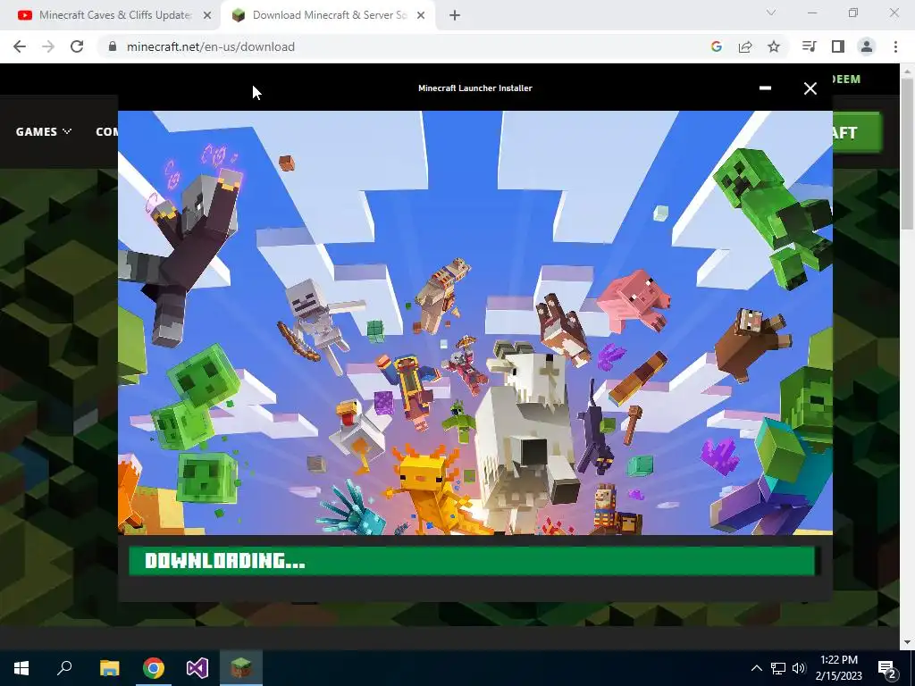Switch to the Download Minecraft & Server tab
This screenshot has height=686, width=915.
click(329, 15)
